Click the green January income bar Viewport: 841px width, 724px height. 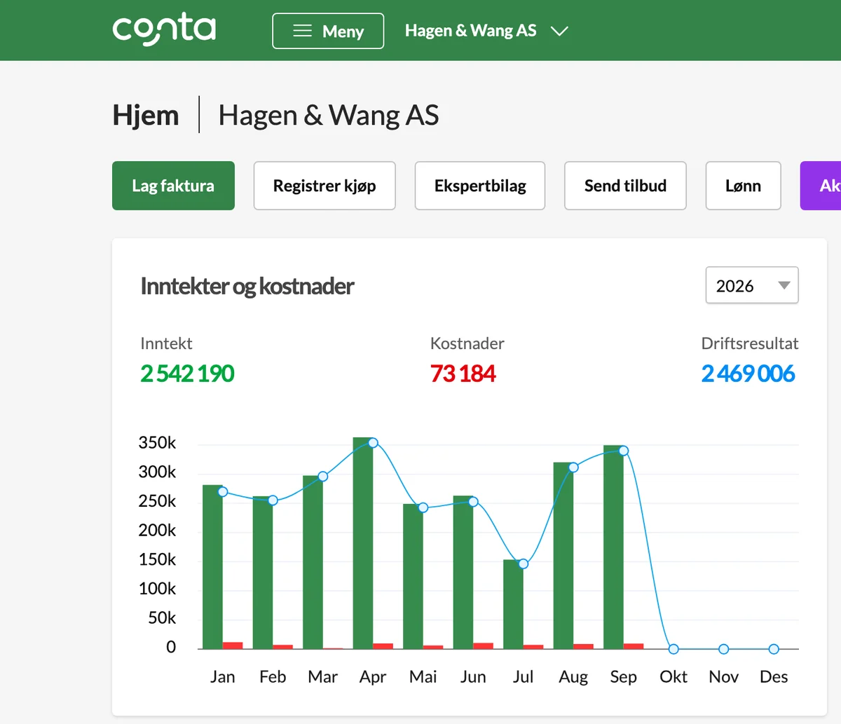point(212,567)
